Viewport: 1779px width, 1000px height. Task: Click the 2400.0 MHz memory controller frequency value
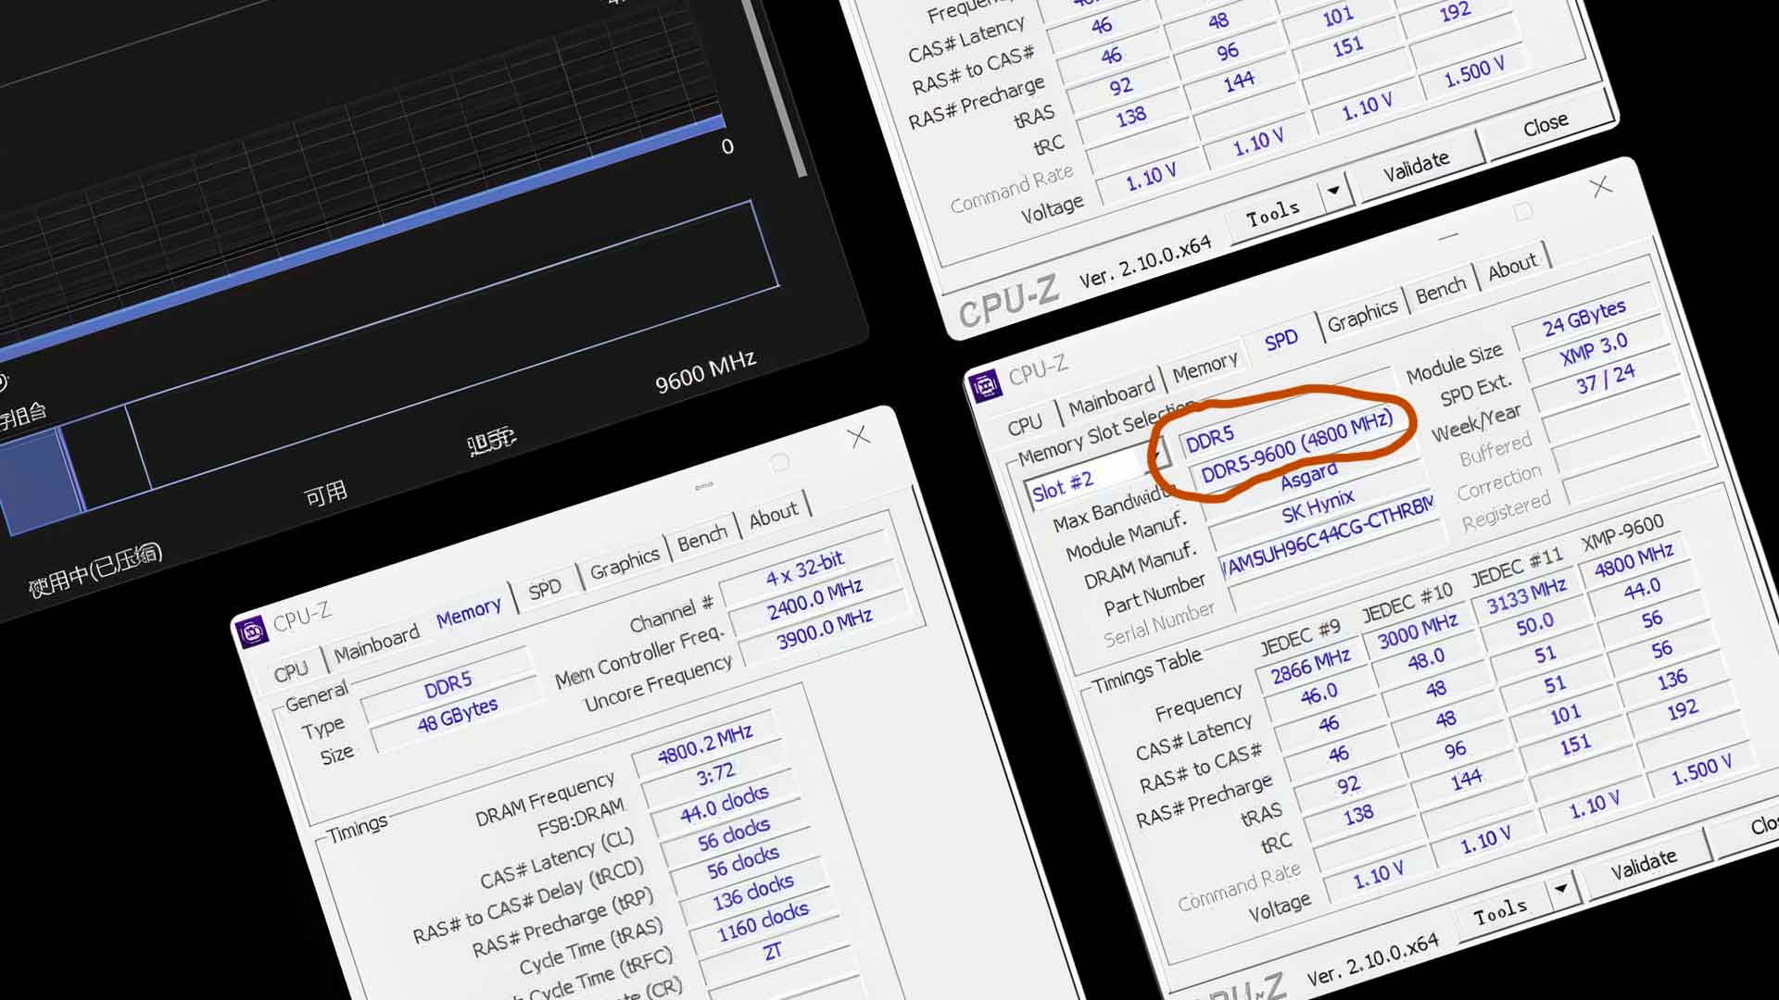coord(814,599)
